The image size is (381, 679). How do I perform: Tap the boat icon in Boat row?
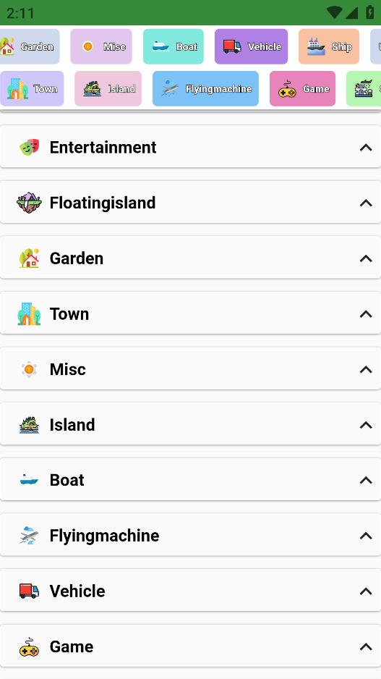(29, 480)
